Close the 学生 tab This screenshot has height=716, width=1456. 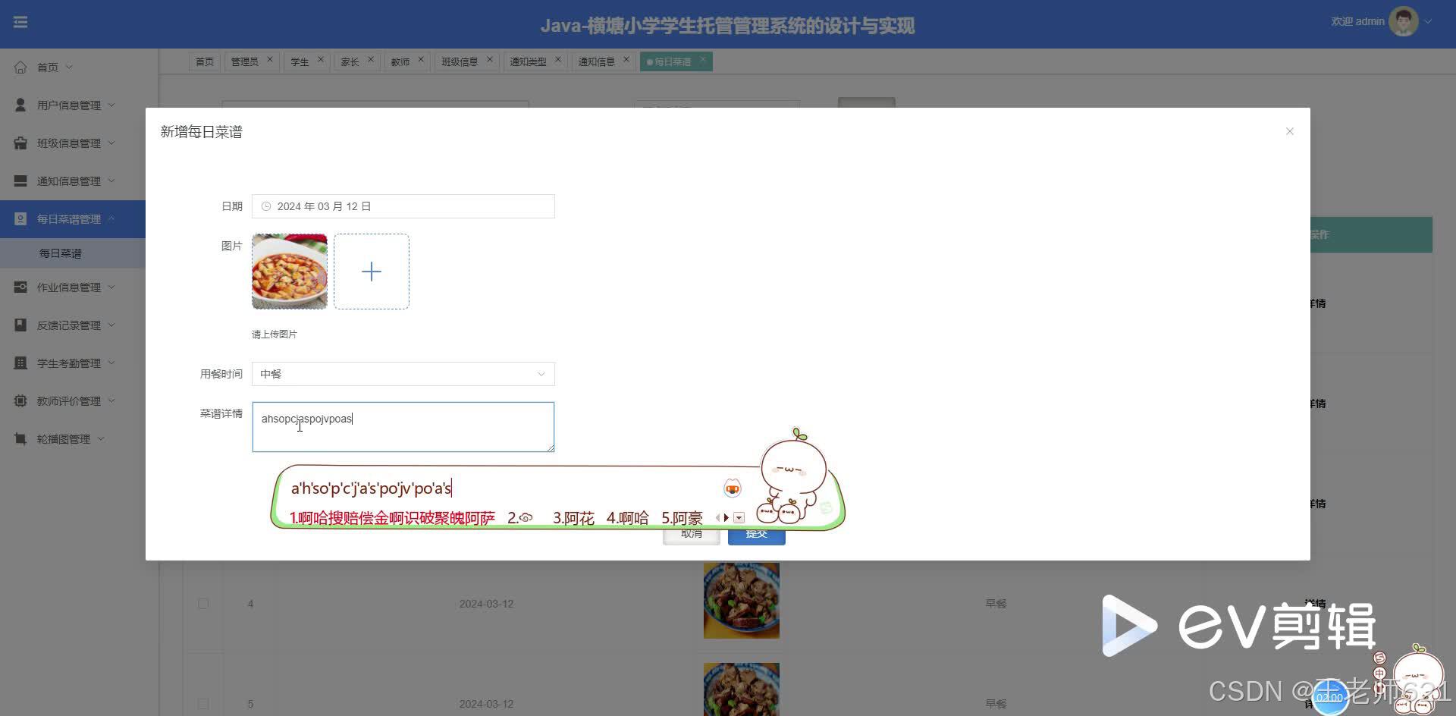pos(321,59)
